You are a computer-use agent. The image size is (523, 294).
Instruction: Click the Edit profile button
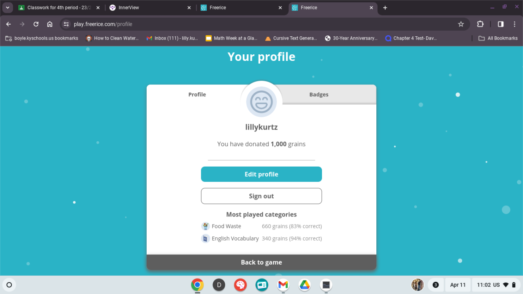pos(261,174)
